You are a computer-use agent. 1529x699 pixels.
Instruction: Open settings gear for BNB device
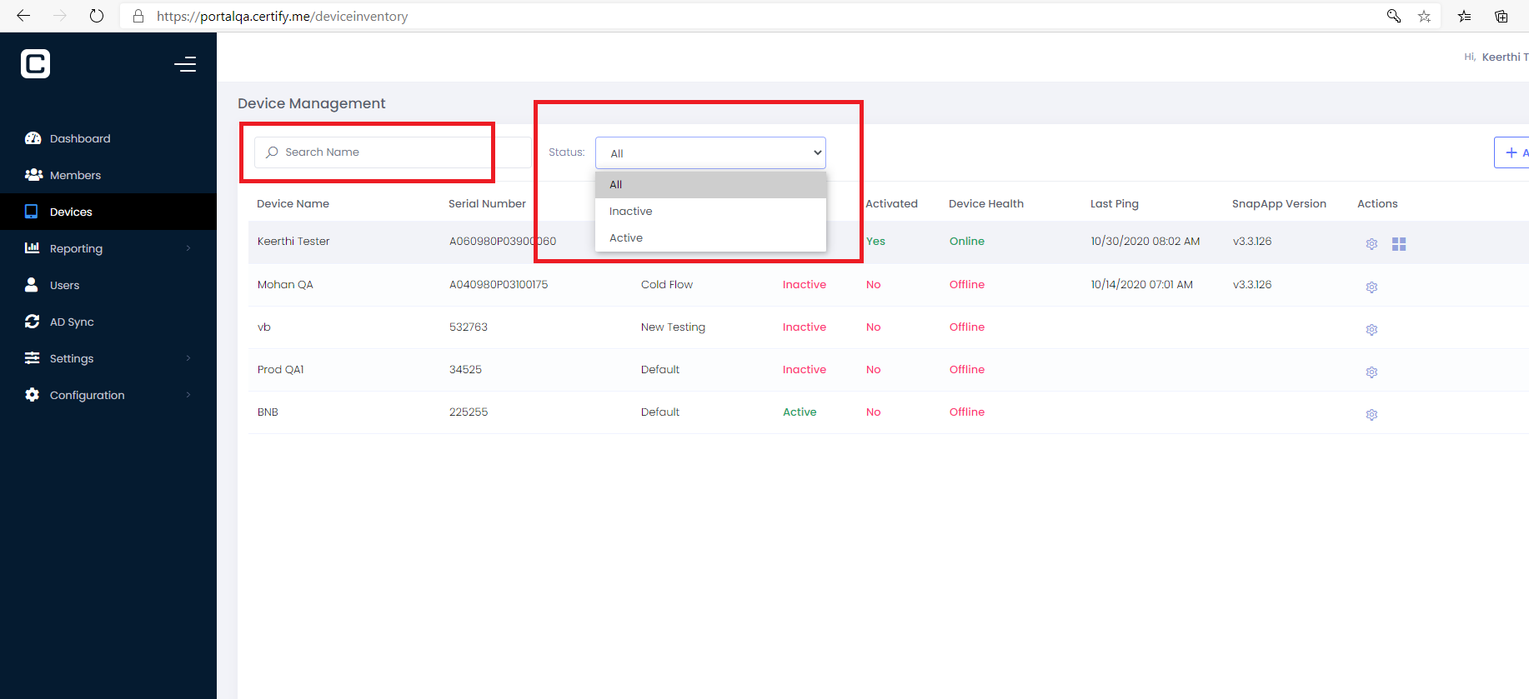pyautogui.click(x=1371, y=415)
